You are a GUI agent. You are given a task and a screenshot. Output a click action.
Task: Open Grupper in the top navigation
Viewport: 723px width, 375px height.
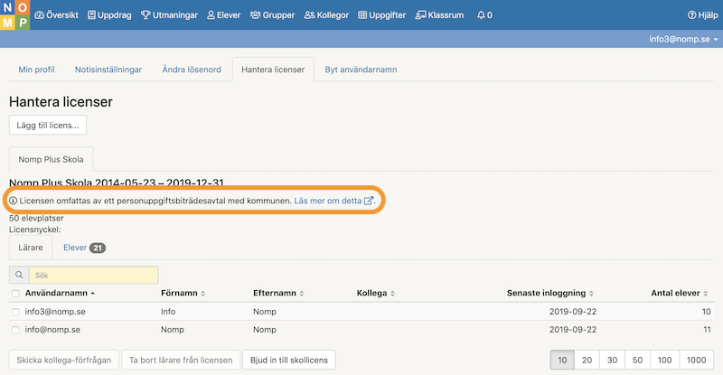(x=272, y=15)
